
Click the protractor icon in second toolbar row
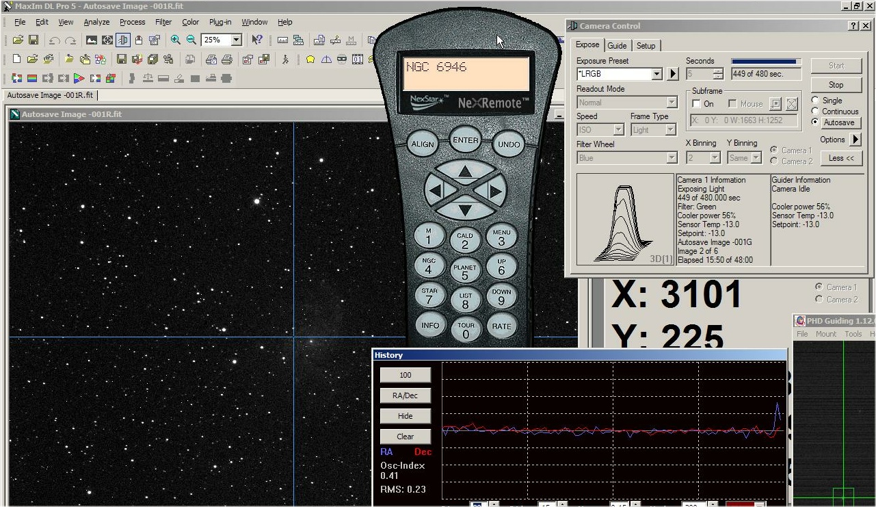[326, 60]
